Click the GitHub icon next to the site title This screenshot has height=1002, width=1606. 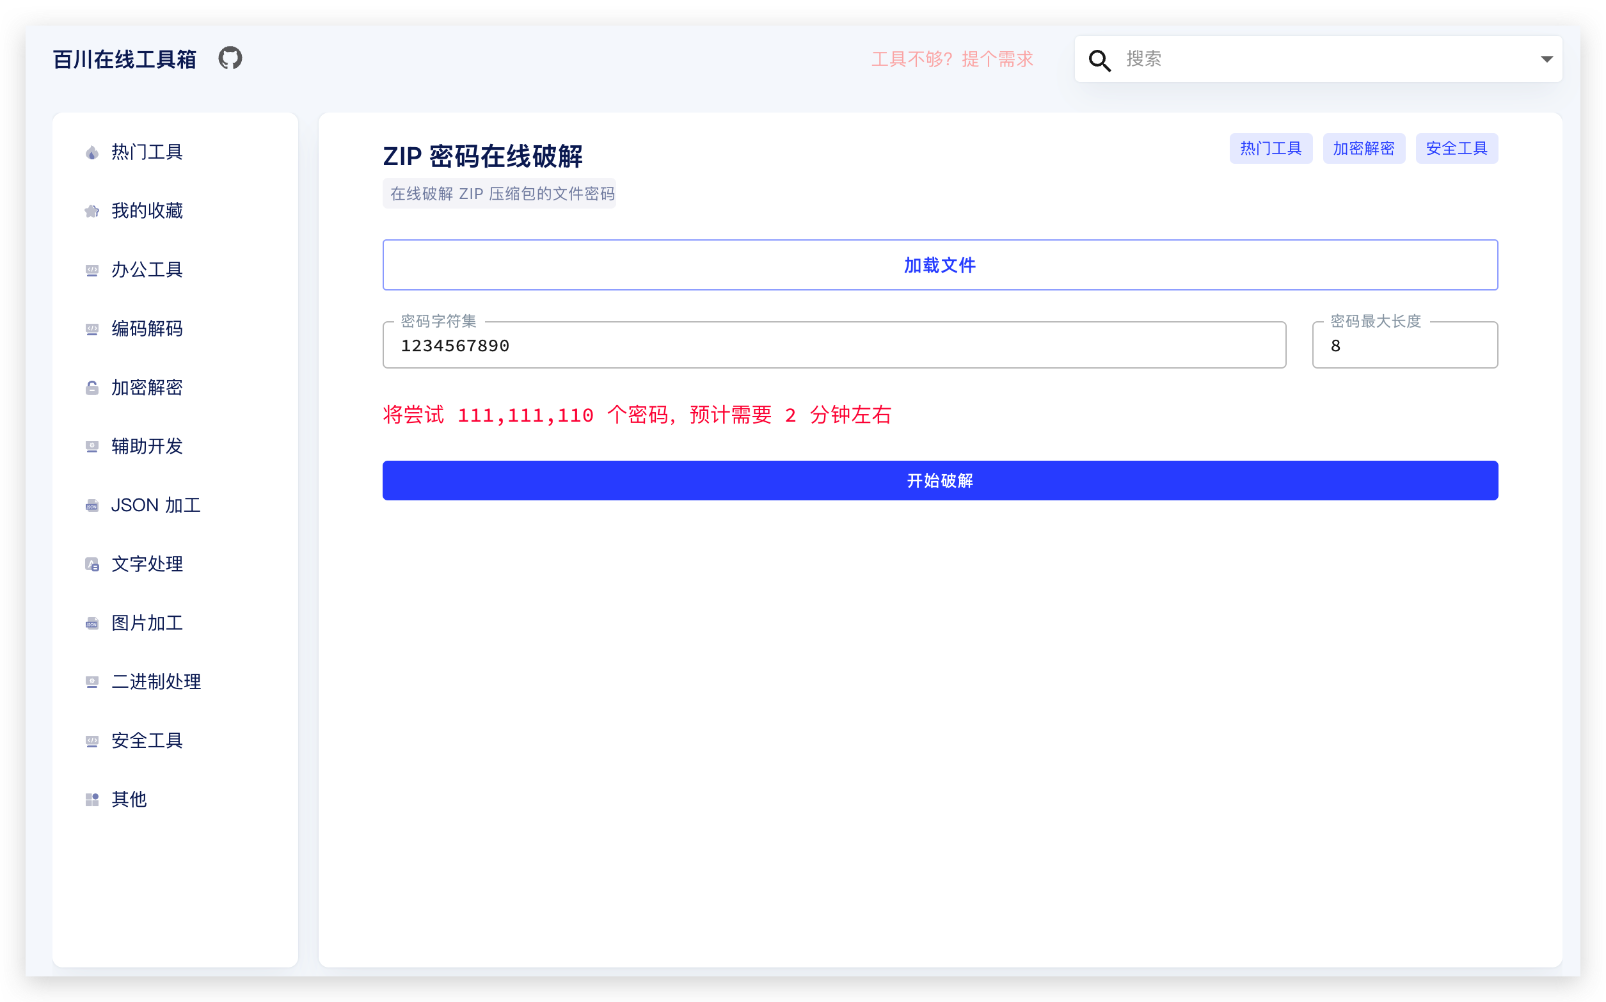point(230,58)
